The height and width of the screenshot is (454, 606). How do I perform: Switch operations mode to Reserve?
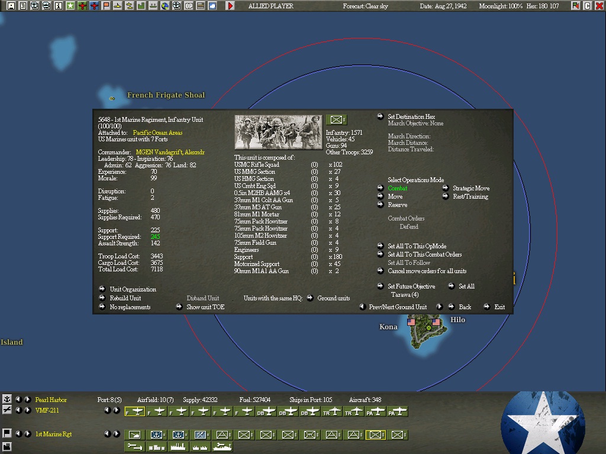[380, 205]
